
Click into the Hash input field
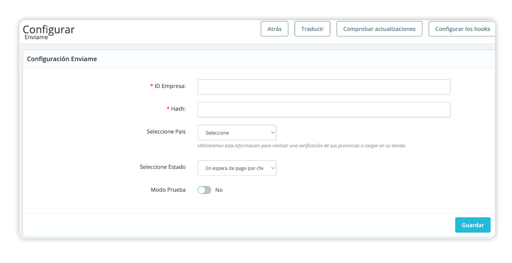[324, 110]
